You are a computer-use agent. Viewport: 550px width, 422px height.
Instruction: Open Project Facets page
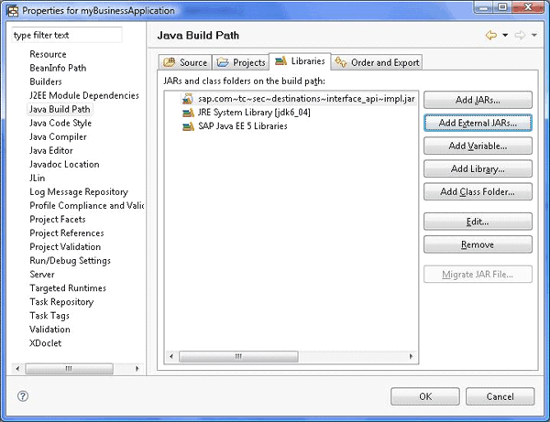(58, 219)
